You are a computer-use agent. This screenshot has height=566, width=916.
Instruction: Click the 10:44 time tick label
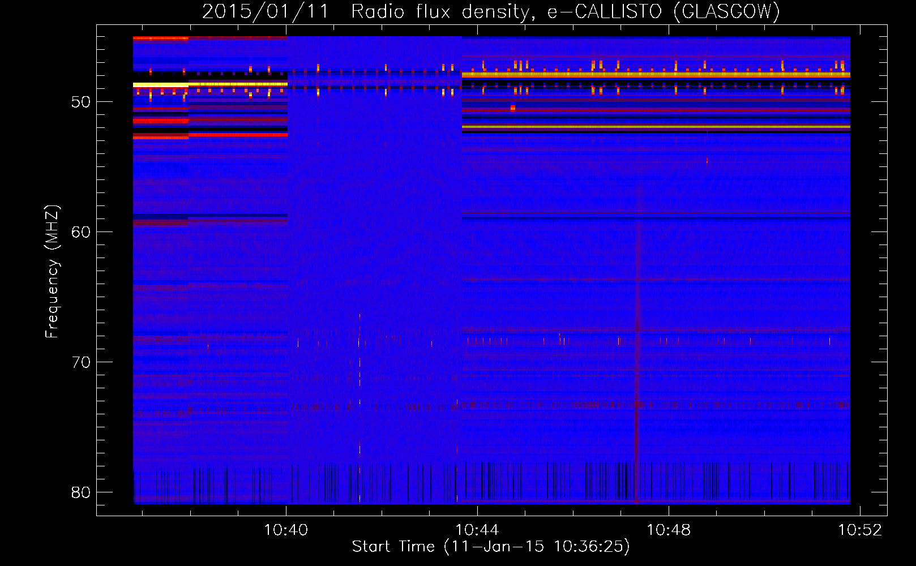point(477,530)
